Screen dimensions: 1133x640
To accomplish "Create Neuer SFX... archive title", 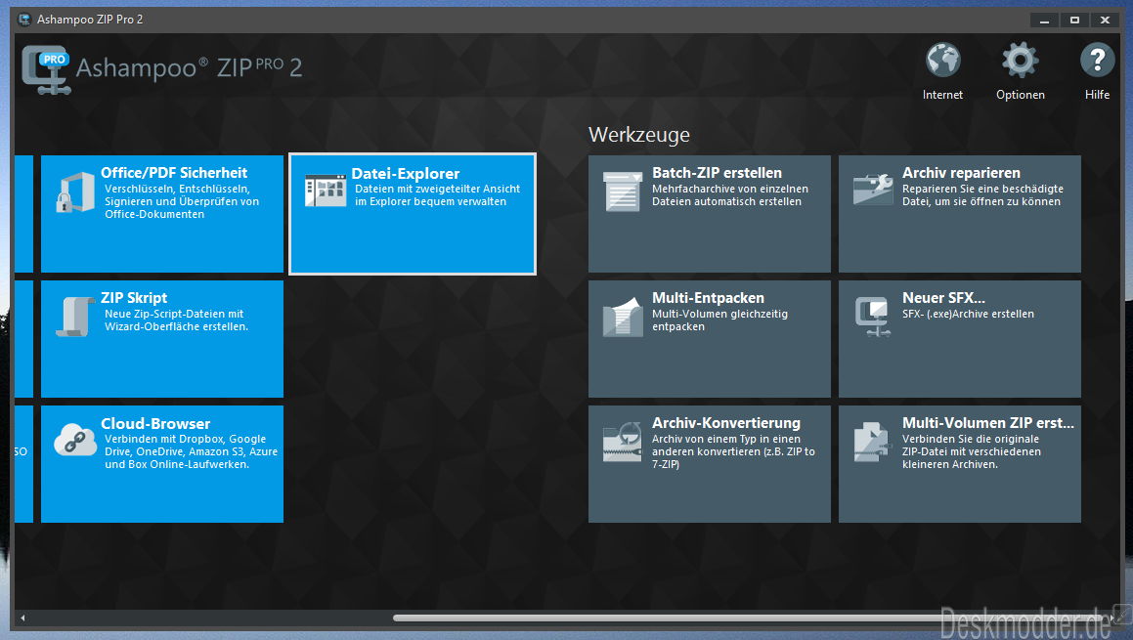I will (x=943, y=298).
